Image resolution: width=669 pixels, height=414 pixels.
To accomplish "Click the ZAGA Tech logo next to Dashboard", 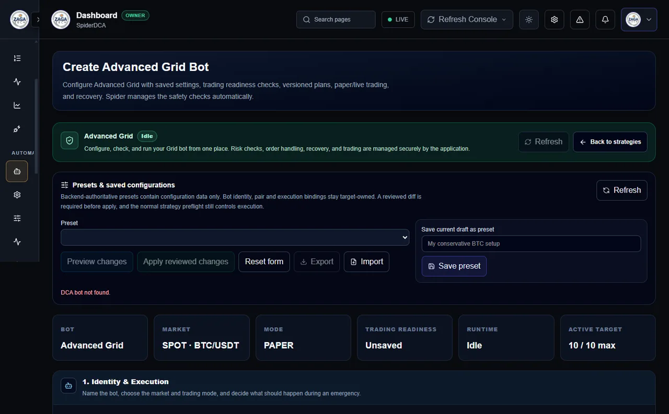I will 61,20.
